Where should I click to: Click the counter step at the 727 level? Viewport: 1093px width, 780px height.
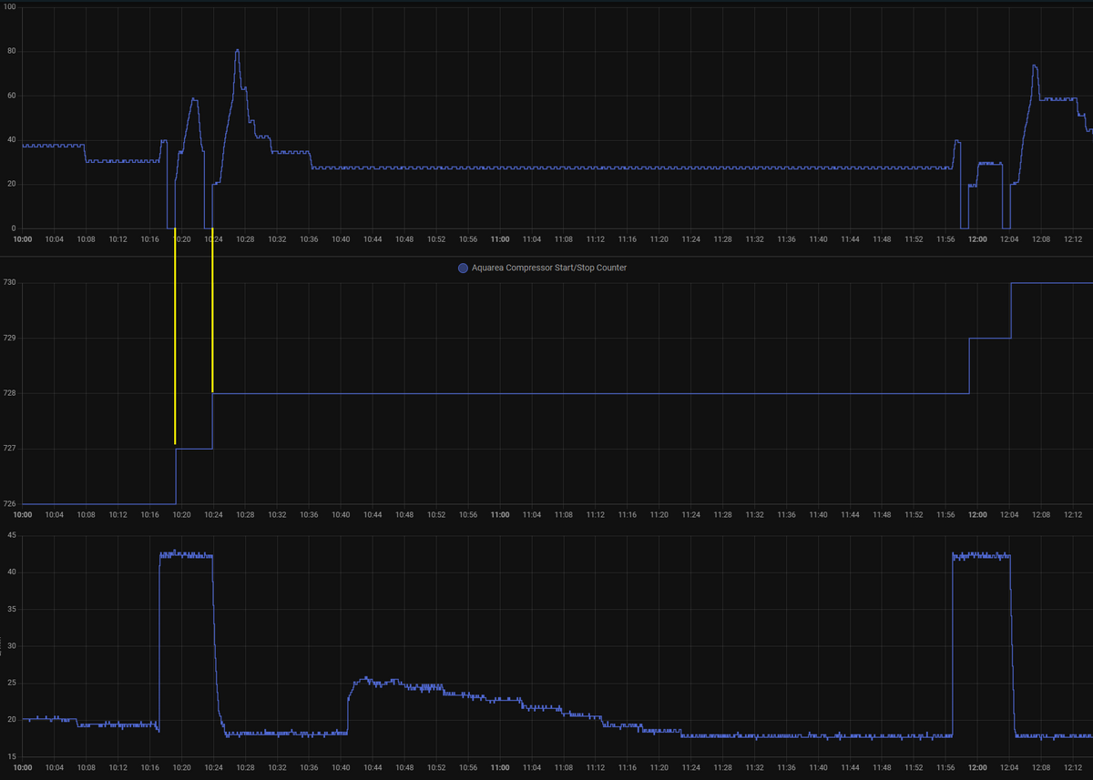193,449
